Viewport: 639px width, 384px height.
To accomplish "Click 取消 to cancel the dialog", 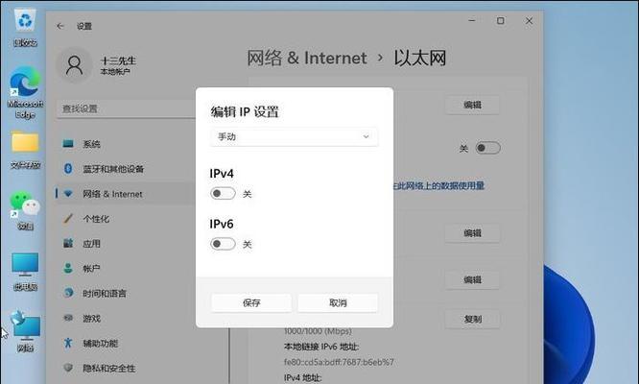I will click(338, 302).
